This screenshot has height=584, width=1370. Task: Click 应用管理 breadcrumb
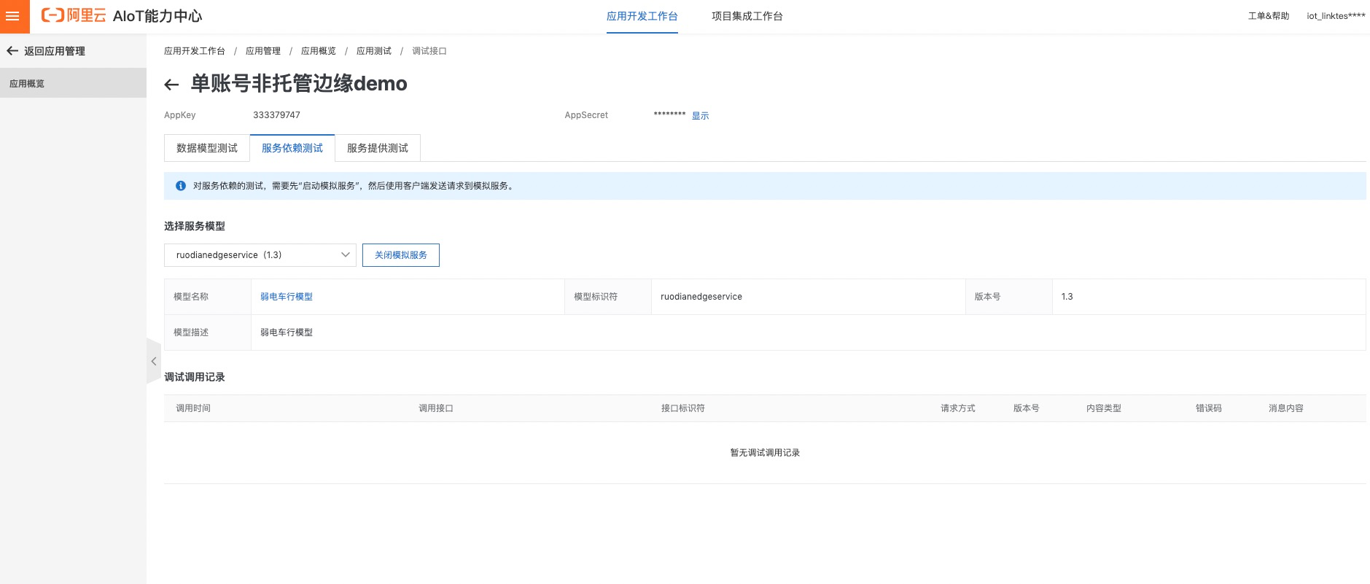263,51
